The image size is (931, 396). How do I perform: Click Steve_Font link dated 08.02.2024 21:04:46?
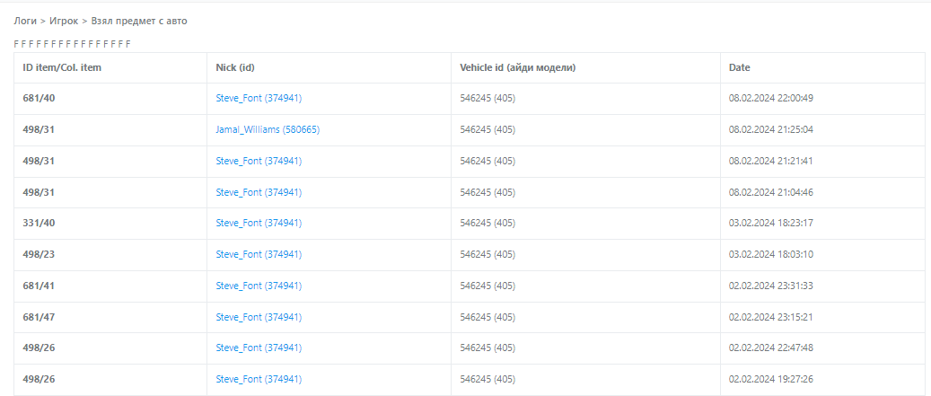click(259, 192)
